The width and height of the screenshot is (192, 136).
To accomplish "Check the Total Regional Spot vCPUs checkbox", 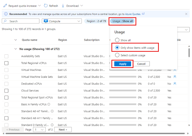I will coord(6,98).
